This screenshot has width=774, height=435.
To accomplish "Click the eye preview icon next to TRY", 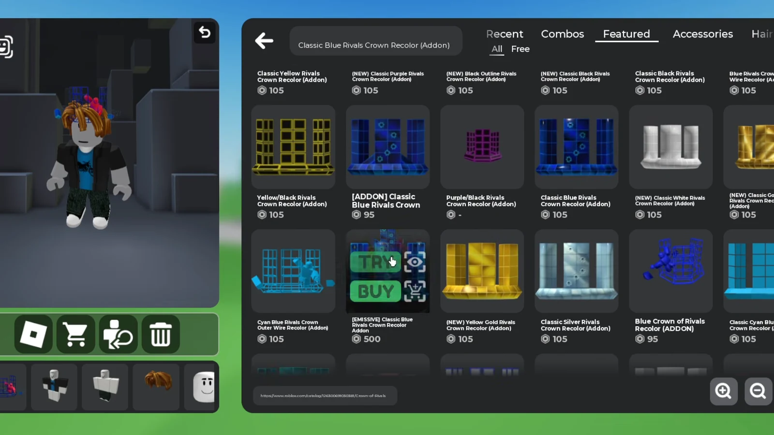I will pos(415,262).
